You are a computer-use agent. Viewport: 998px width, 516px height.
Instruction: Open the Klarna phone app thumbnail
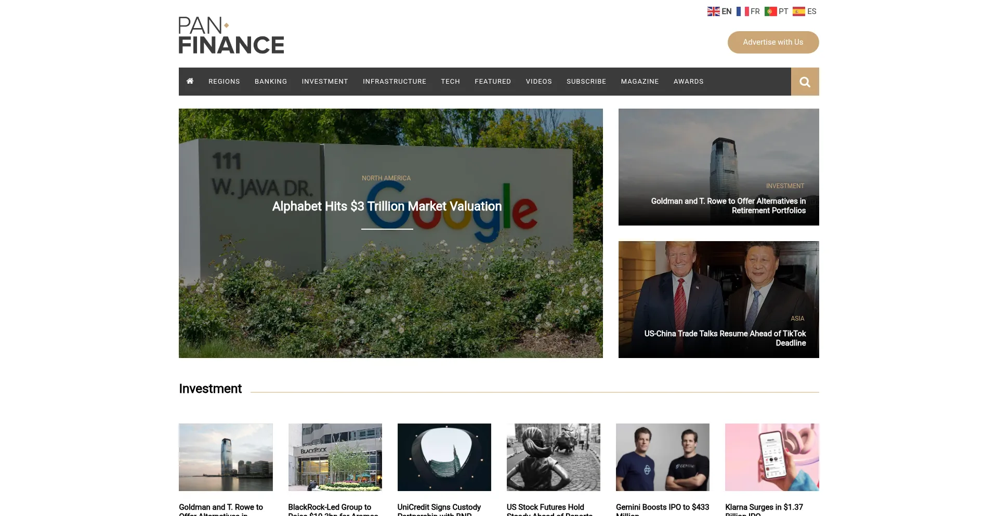point(772,457)
